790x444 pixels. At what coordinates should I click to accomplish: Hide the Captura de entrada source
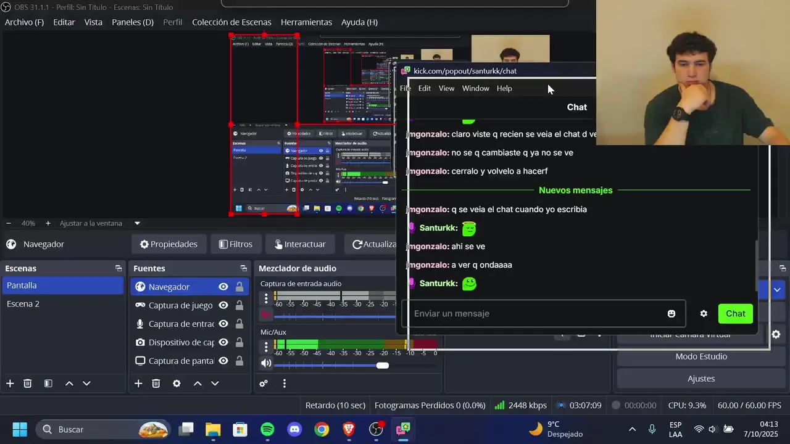point(223,324)
